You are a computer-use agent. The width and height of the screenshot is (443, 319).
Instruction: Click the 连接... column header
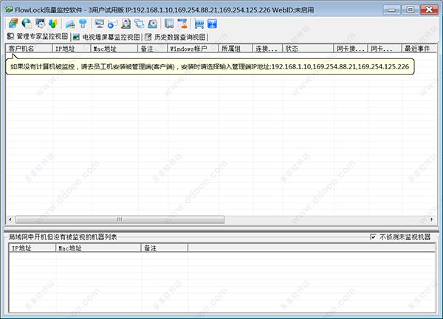coord(267,49)
